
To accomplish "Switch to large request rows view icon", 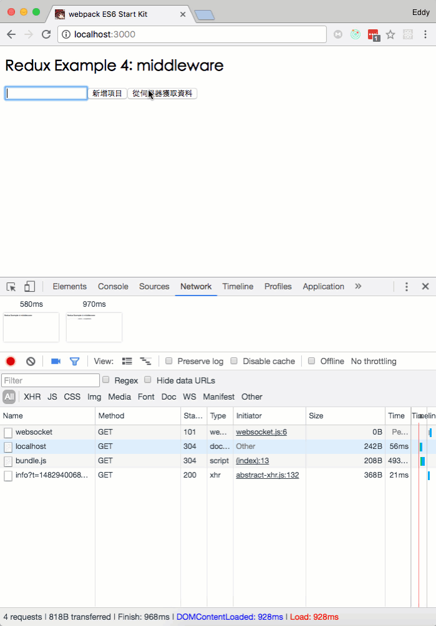I will [127, 361].
